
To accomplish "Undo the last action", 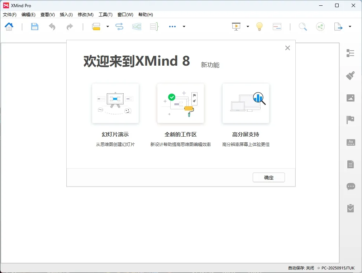I will click(x=52, y=26).
